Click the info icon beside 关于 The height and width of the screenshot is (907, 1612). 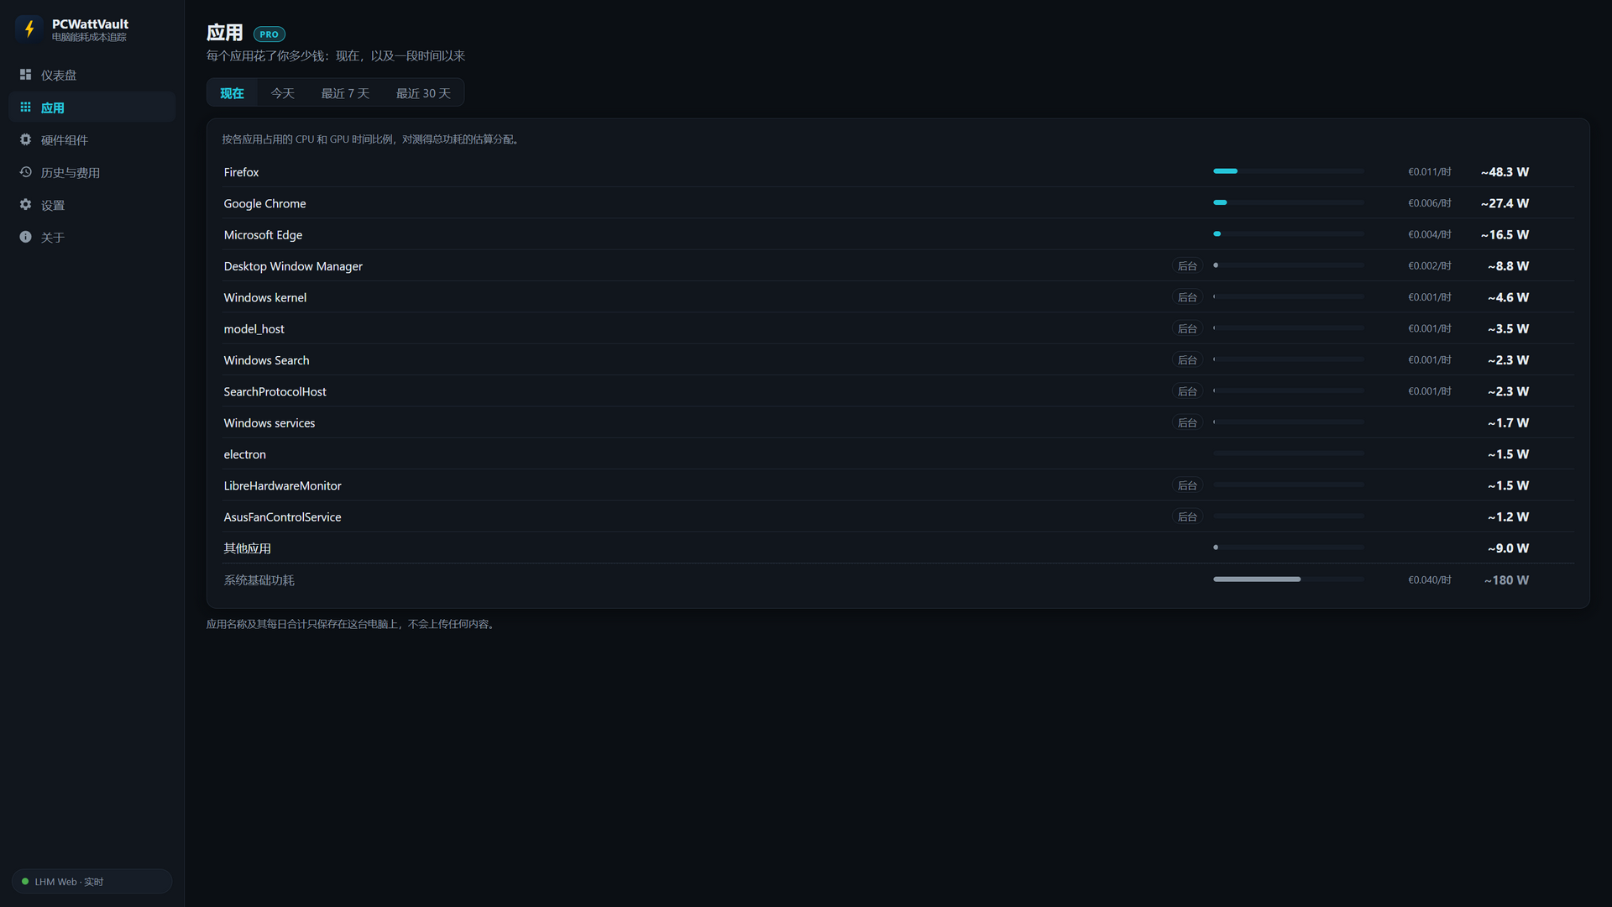[x=25, y=237]
